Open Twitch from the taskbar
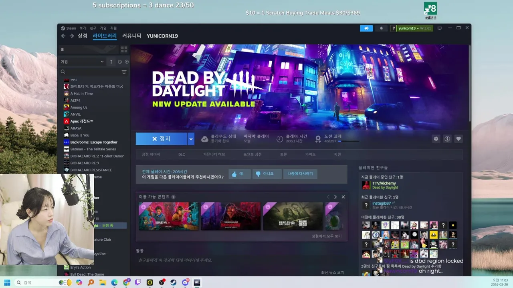Viewport: 513px width, 288px height. pos(138,282)
